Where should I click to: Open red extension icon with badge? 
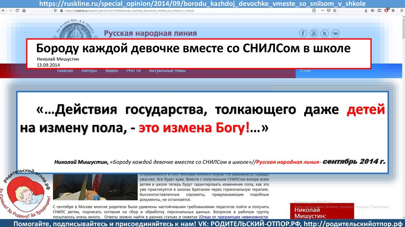point(386,11)
